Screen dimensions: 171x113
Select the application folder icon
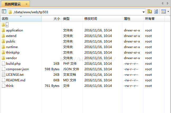tap(3, 30)
